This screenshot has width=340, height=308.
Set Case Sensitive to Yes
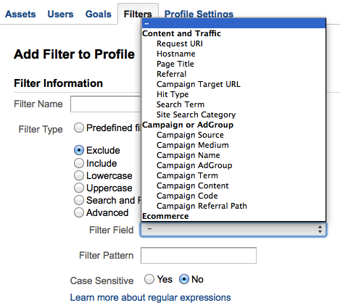click(149, 279)
